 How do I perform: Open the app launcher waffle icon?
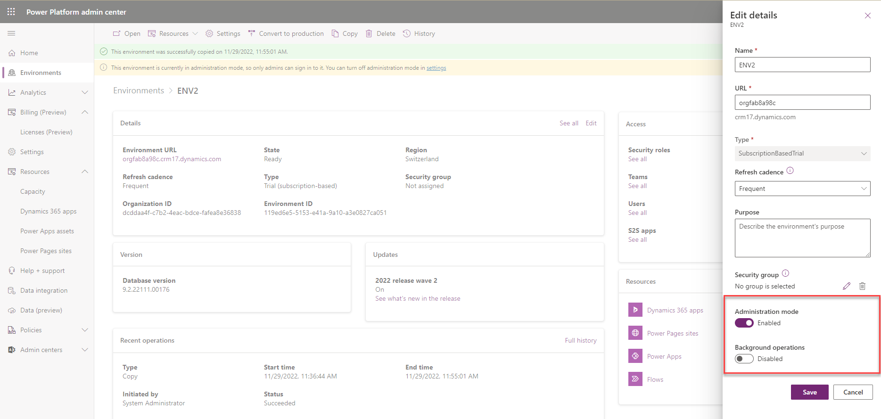click(x=11, y=12)
